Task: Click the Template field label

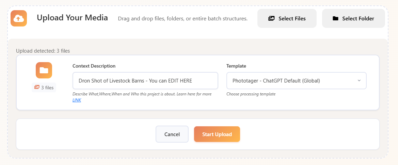Action: [x=236, y=66]
